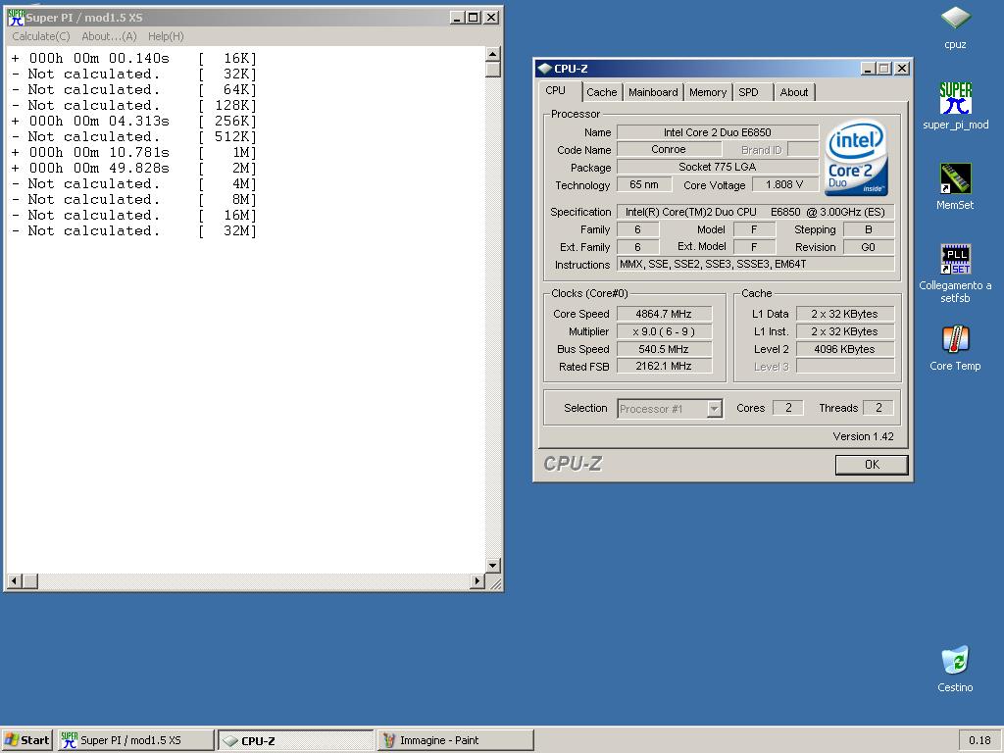Screen dimensions: 1004x753
Task: Select the Core Temp desktop icon
Action: [955, 348]
